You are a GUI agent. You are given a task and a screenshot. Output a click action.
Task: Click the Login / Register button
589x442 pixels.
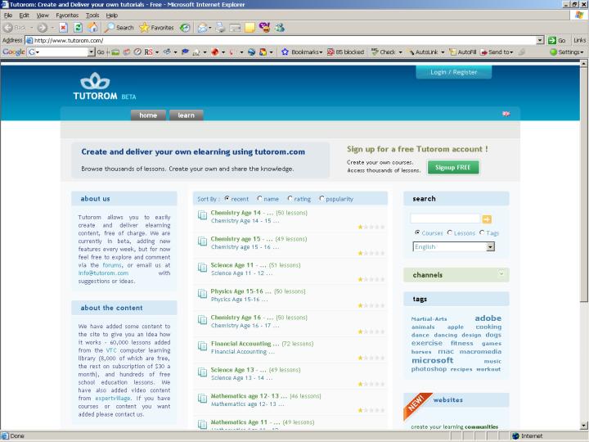tap(454, 72)
